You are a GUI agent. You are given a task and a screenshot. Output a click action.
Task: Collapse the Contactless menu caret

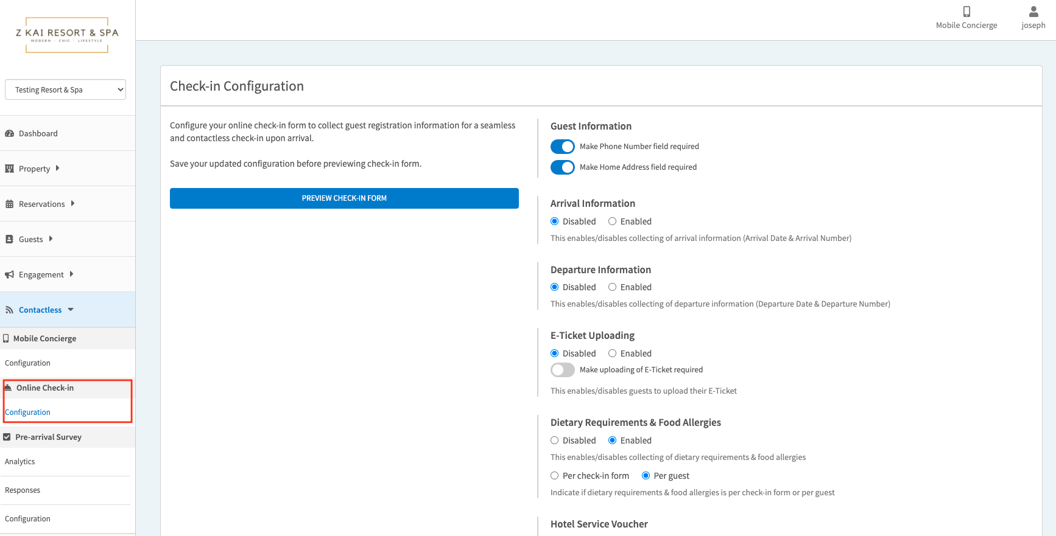click(71, 310)
